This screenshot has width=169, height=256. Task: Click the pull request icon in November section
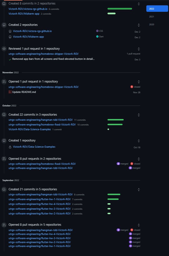point(4,81)
